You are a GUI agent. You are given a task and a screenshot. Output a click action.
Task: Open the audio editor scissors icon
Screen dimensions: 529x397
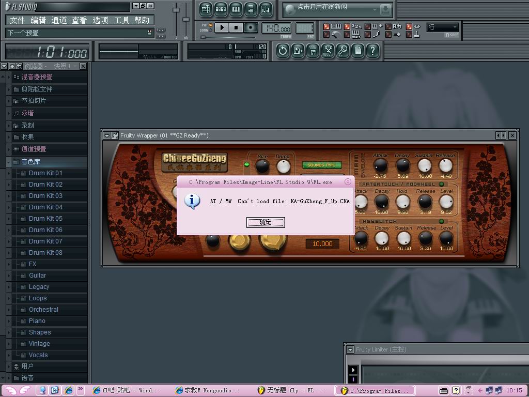(x=328, y=51)
